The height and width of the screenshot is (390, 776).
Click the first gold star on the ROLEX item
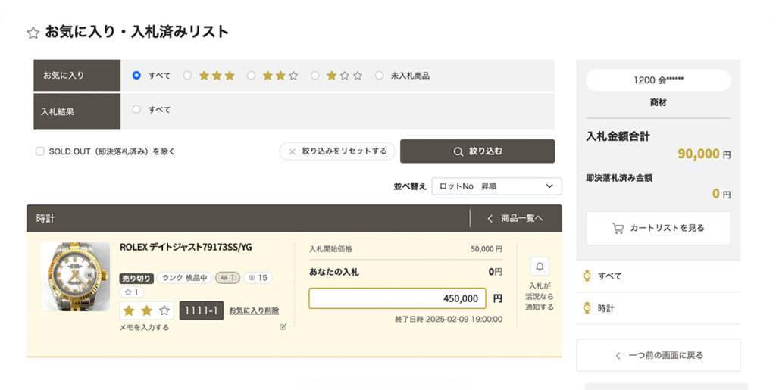point(129,310)
